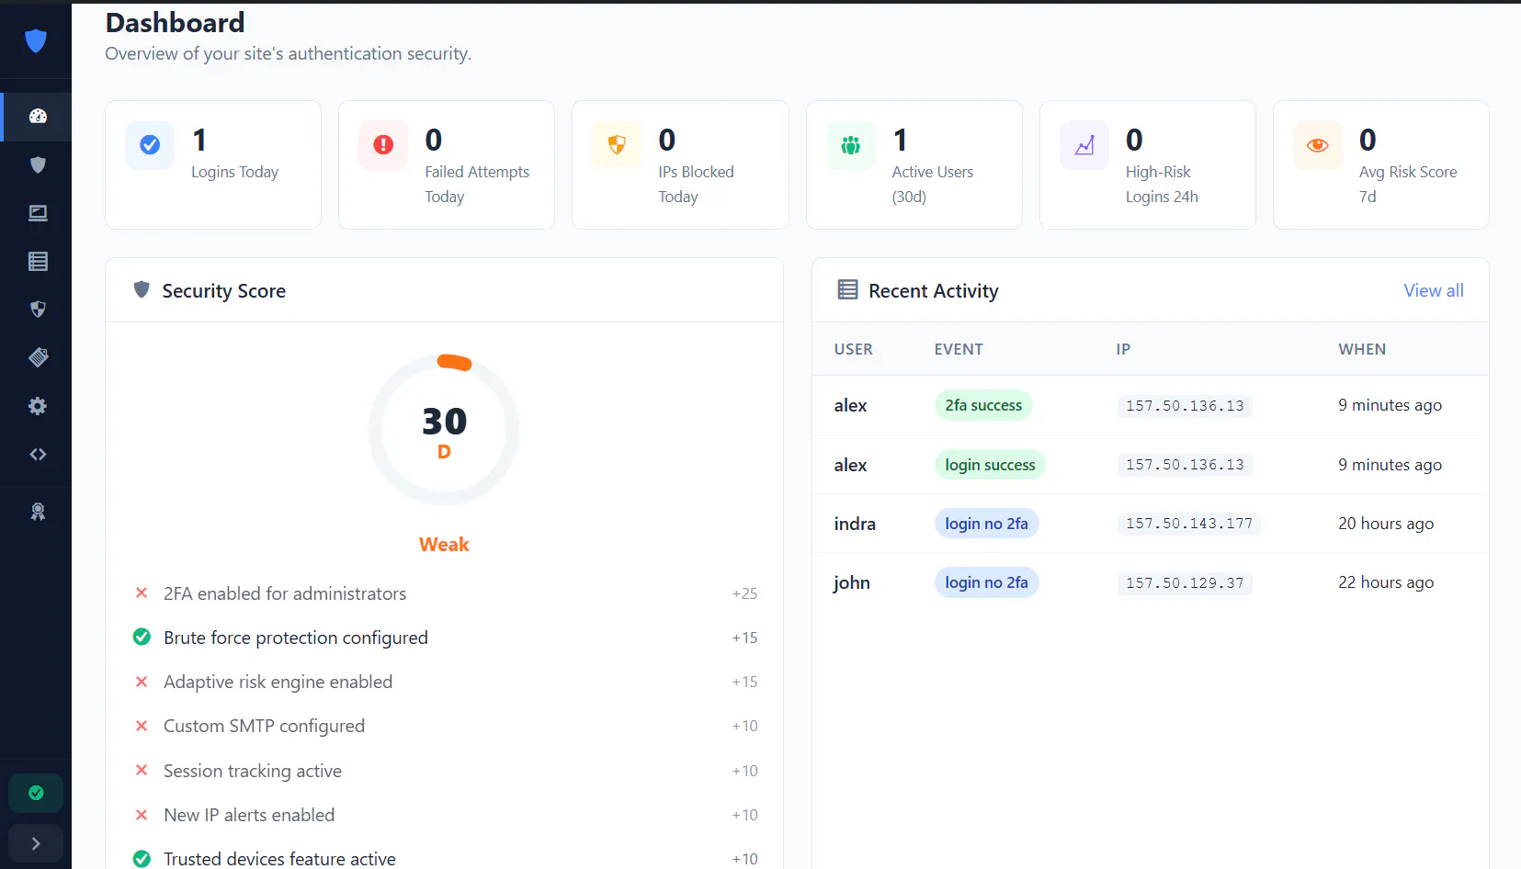Click 'Trusted devices feature active' text
This screenshot has width=1521, height=869.
tap(279, 859)
